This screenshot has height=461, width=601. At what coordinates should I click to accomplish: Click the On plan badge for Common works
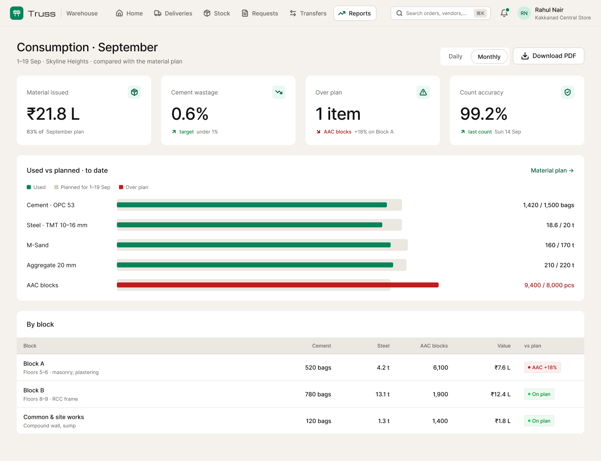pos(539,421)
